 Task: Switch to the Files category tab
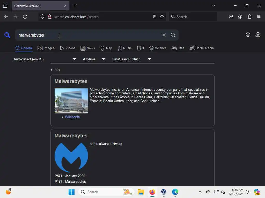point(178,48)
